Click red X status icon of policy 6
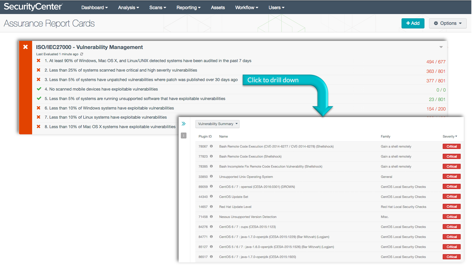The image size is (472, 268). tap(39, 108)
